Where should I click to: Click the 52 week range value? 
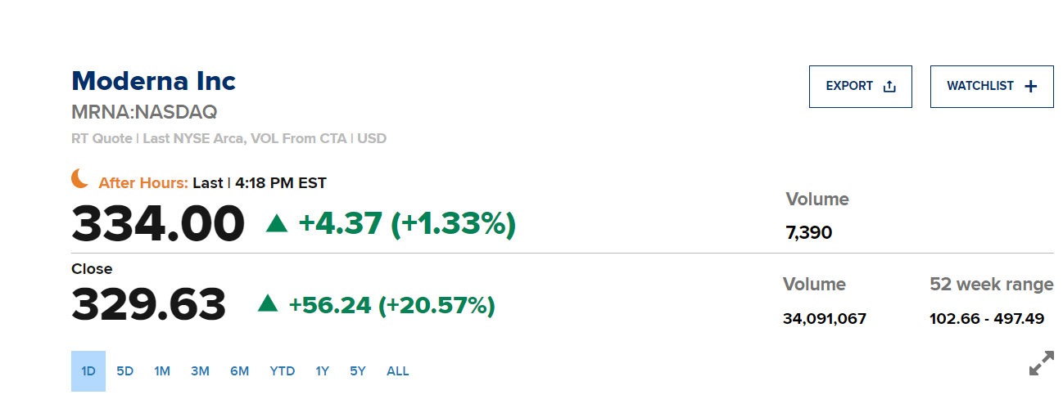coord(987,319)
